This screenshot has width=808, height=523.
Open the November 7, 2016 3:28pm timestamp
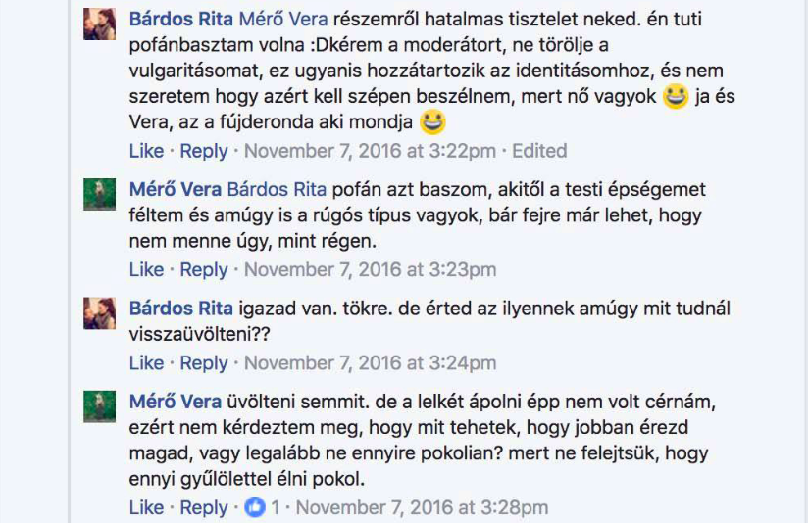coord(422,507)
